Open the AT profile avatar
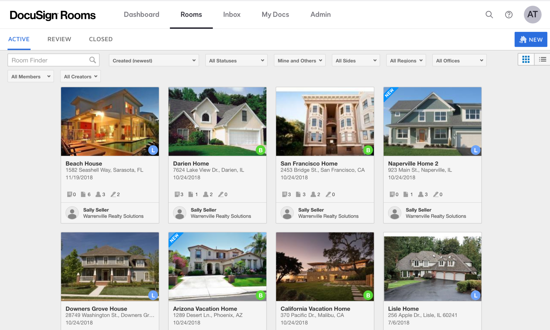Viewport: 550px width, 330px height. pos(532,14)
